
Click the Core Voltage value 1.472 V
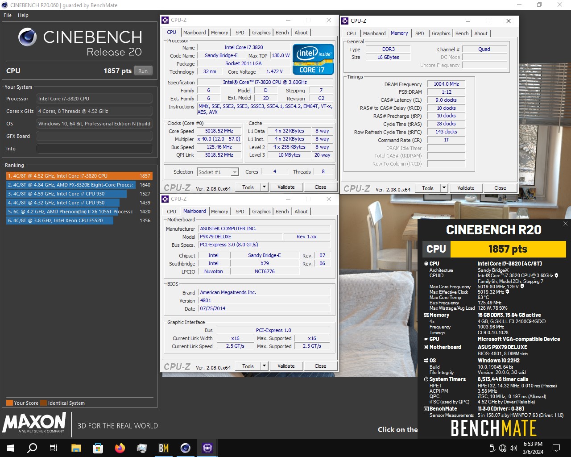click(x=274, y=71)
